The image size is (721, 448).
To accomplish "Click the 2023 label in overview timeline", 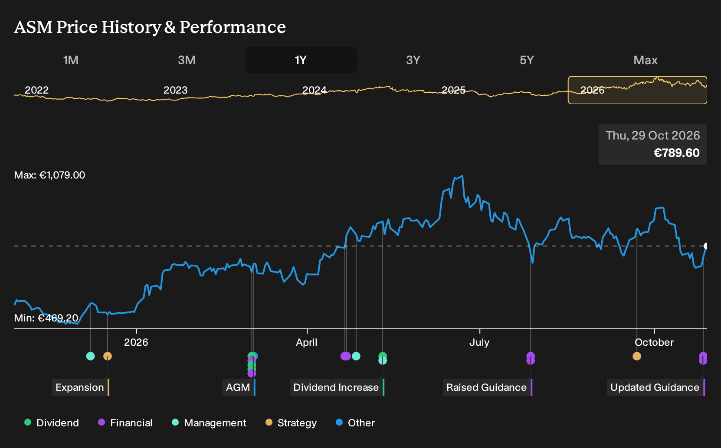I will click(x=175, y=90).
